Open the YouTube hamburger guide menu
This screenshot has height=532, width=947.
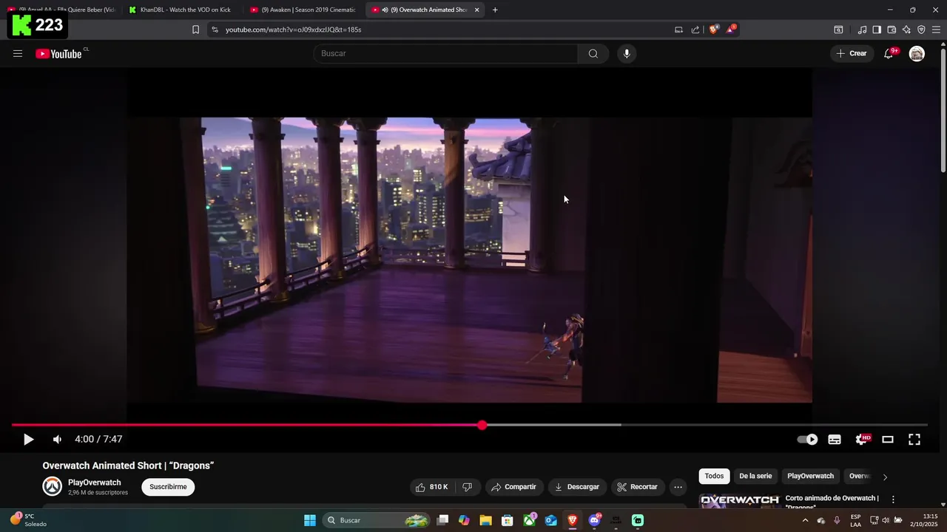pyautogui.click(x=18, y=53)
